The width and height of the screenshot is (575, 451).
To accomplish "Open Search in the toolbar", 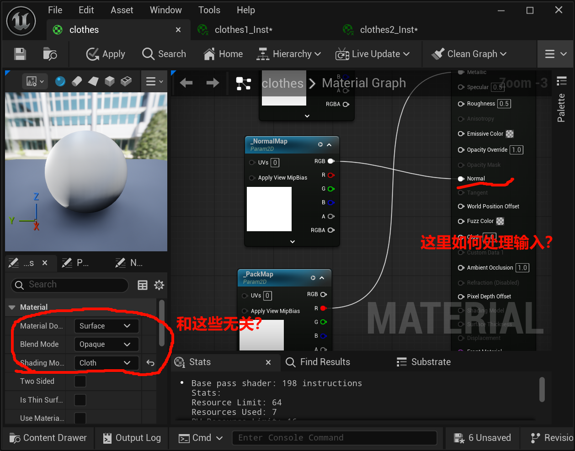I will coord(164,54).
